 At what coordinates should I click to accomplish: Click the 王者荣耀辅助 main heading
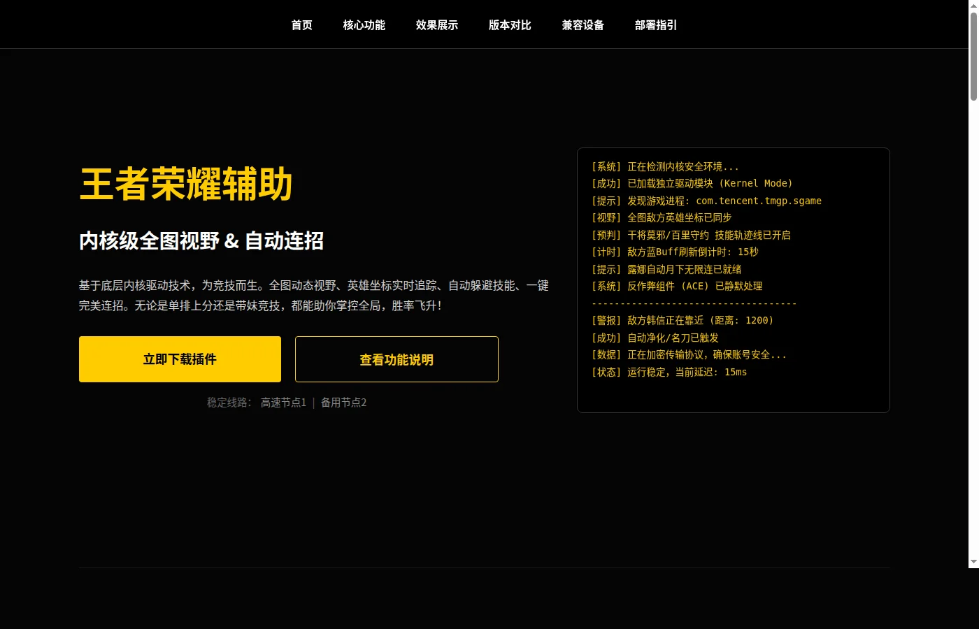186,185
